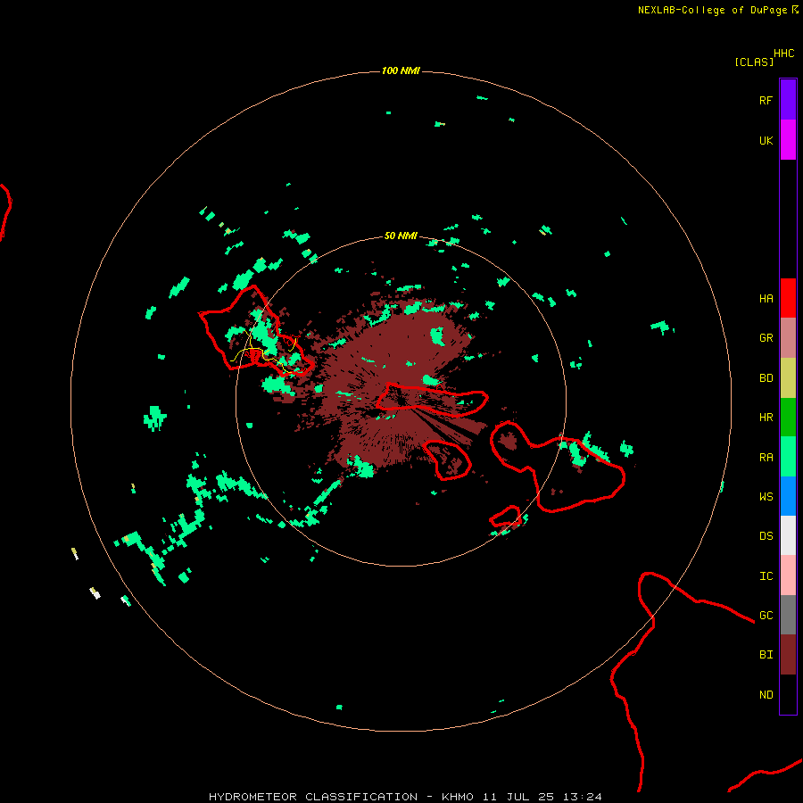Image resolution: width=803 pixels, height=803 pixels.
Task: Click the BD yellow legend swatch
Action: pyautogui.click(x=788, y=378)
